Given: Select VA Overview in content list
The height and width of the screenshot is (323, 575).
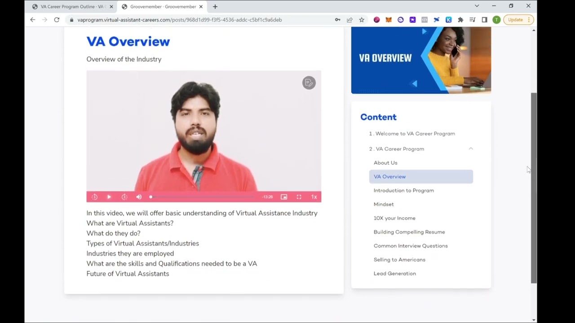Looking at the screenshot, I should point(421,177).
